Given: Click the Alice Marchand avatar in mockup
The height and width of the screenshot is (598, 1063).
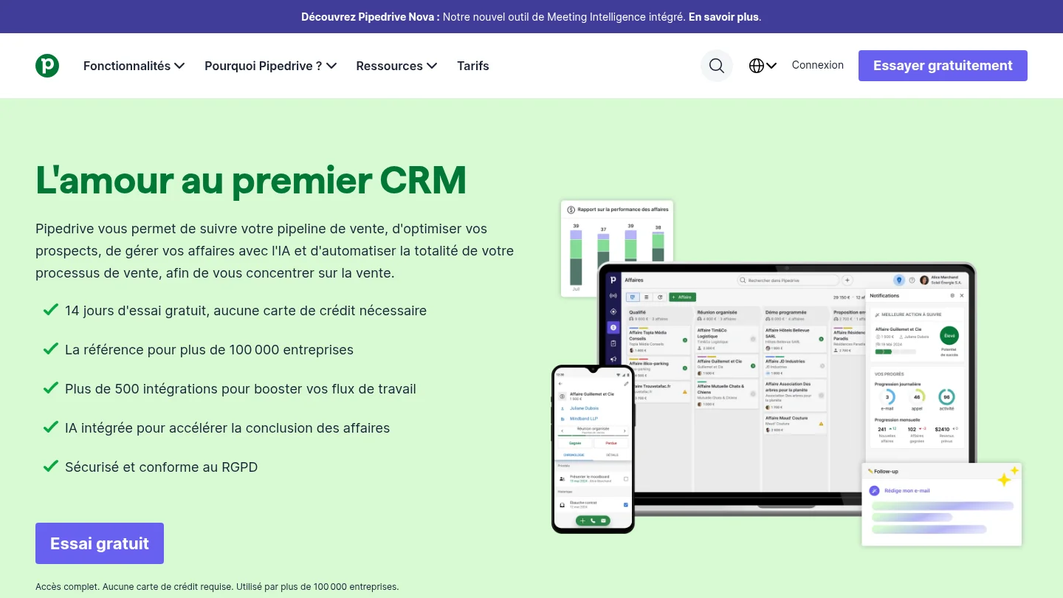Looking at the screenshot, I should (924, 281).
